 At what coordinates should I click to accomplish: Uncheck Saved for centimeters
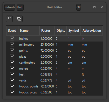click(x=12, y=62)
